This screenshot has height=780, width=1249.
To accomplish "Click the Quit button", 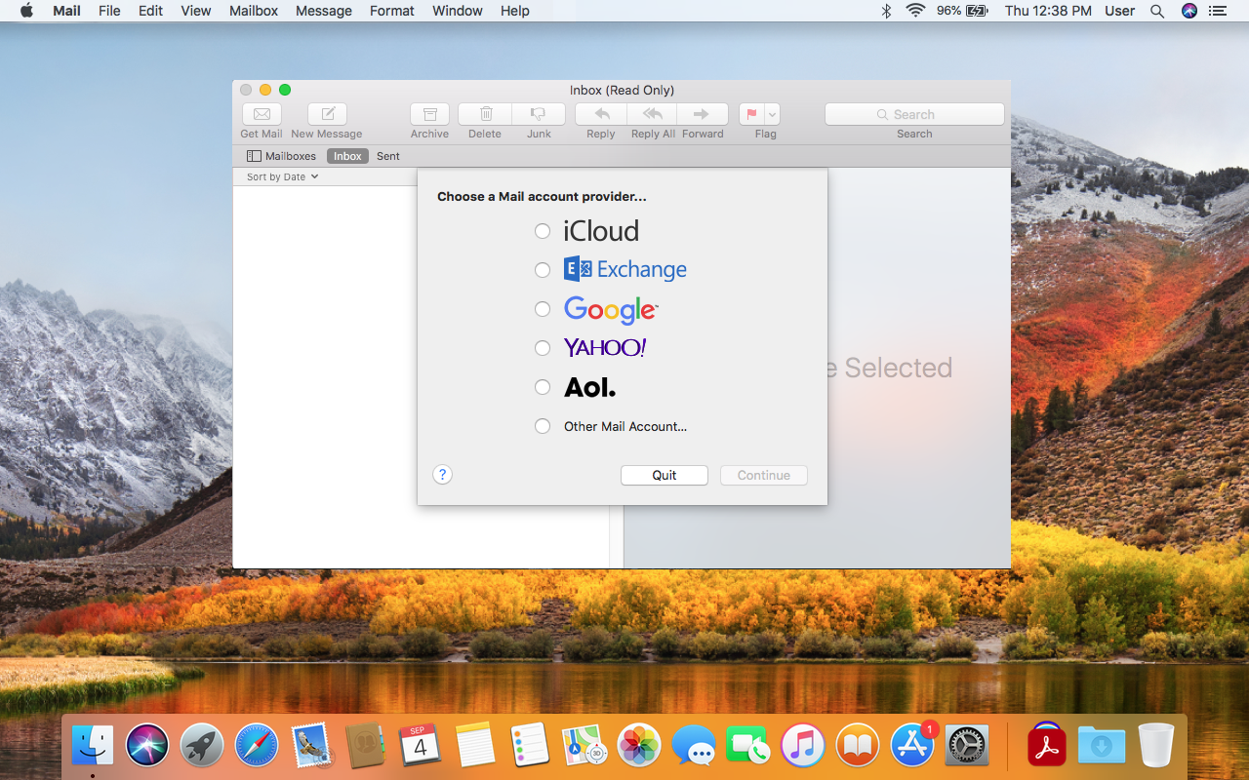I will point(665,476).
